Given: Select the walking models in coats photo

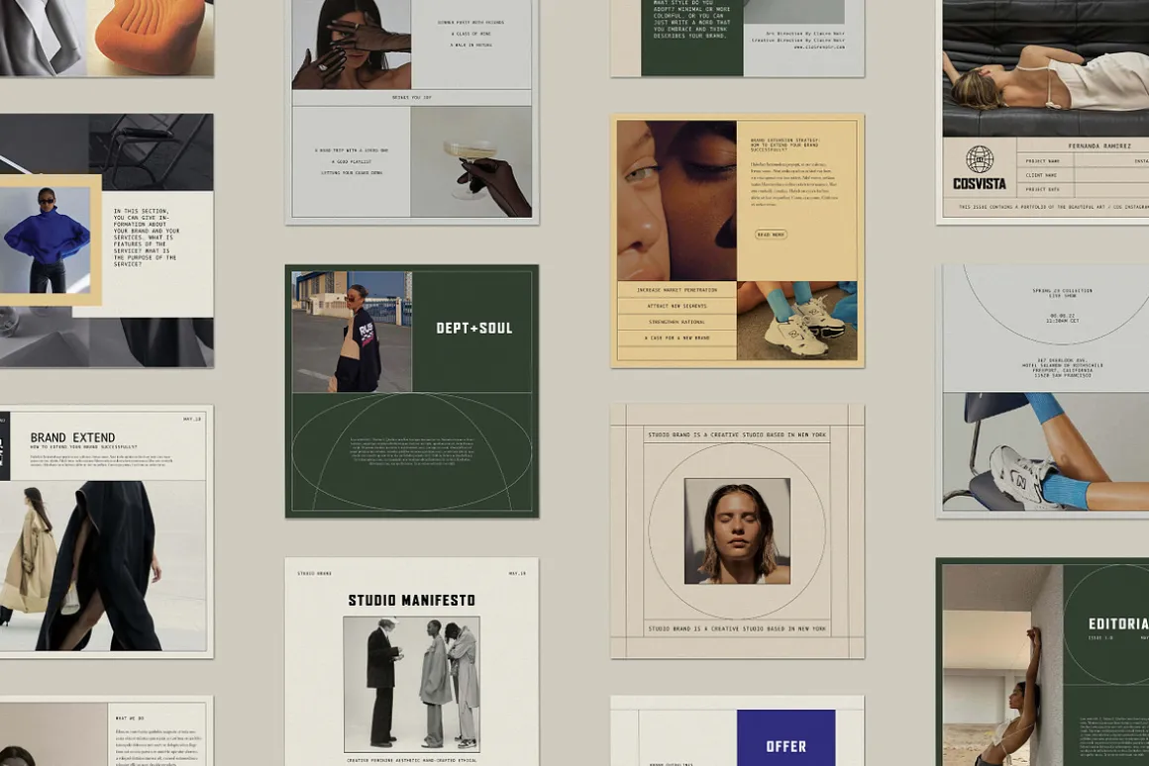Looking at the screenshot, I should click(x=103, y=565).
